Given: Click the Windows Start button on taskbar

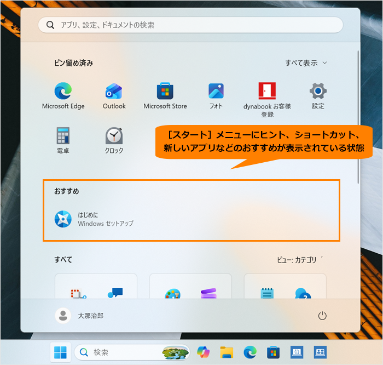Looking at the screenshot, I should coord(60,352).
